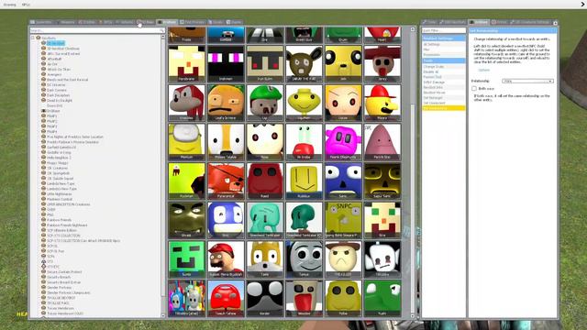Viewport: 587px width, 330px height.
Task: Select the Dark Deception category
Action: coord(58,95)
